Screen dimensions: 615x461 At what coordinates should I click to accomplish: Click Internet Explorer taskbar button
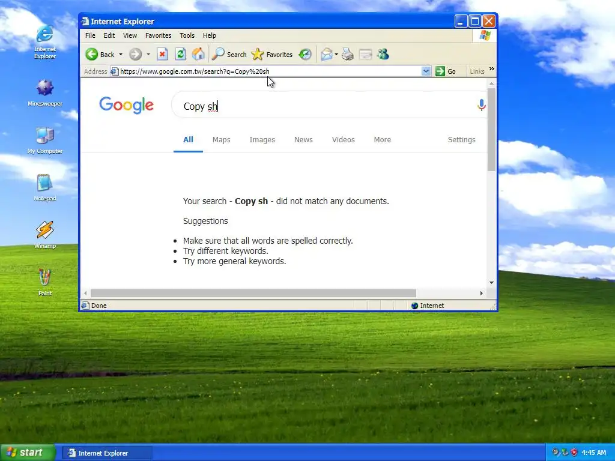pyautogui.click(x=107, y=453)
